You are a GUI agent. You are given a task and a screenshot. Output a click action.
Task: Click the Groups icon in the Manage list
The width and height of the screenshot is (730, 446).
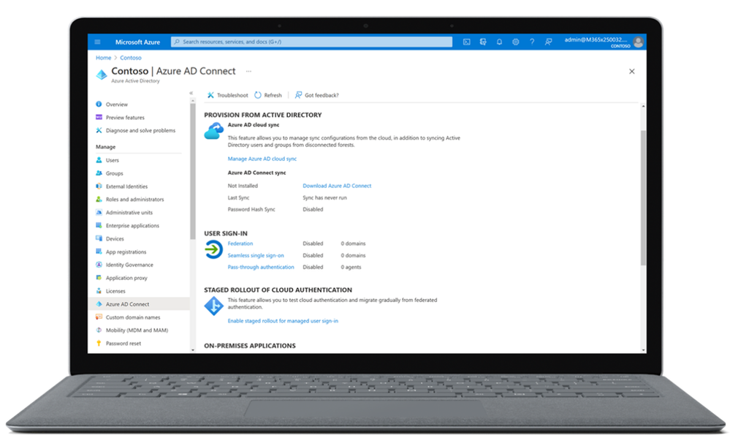point(99,173)
